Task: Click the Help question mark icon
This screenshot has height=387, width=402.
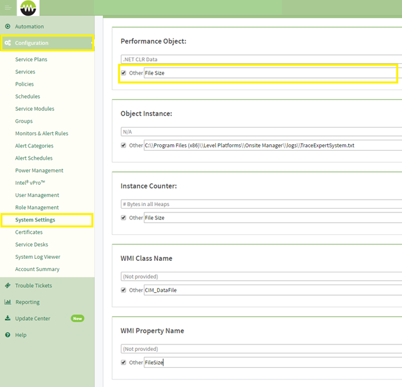Action: 8,335
